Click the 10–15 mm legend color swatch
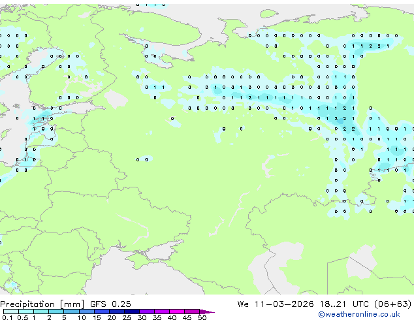 tap(87, 312)
